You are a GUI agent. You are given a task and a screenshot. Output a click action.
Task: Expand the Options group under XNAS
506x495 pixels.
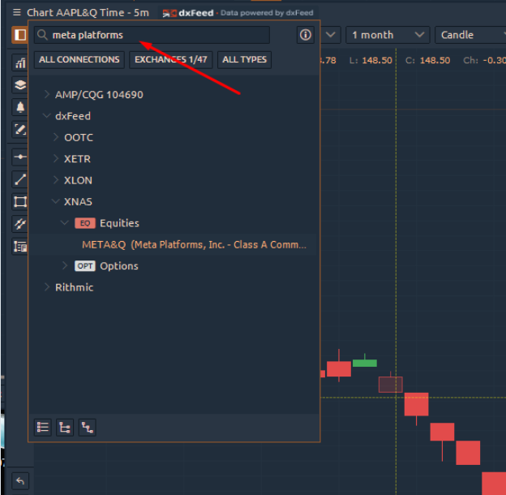click(65, 266)
